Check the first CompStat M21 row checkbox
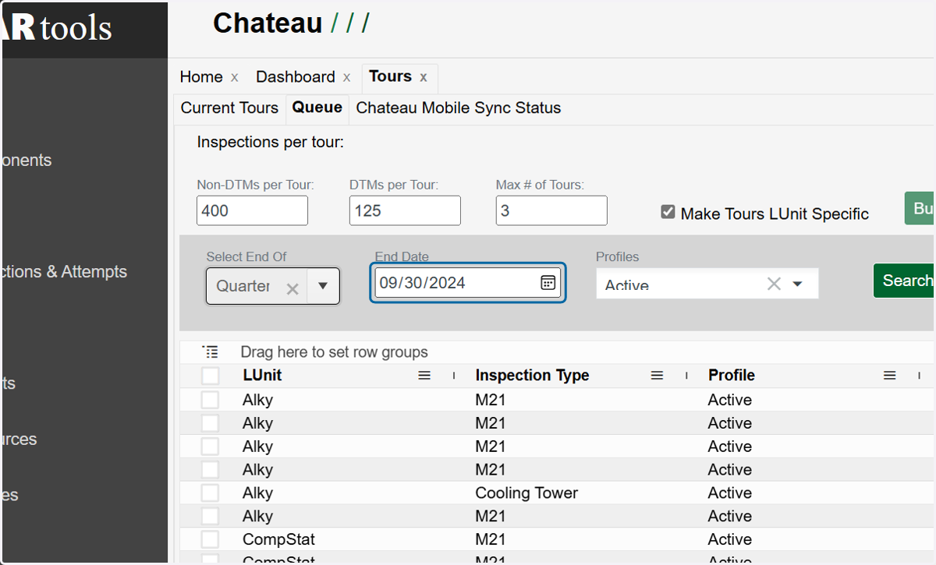936x565 pixels. pyautogui.click(x=211, y=539)
